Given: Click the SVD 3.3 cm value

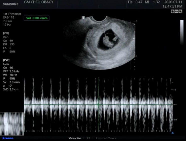Looking at the screenshot, I should pos(11,89).
